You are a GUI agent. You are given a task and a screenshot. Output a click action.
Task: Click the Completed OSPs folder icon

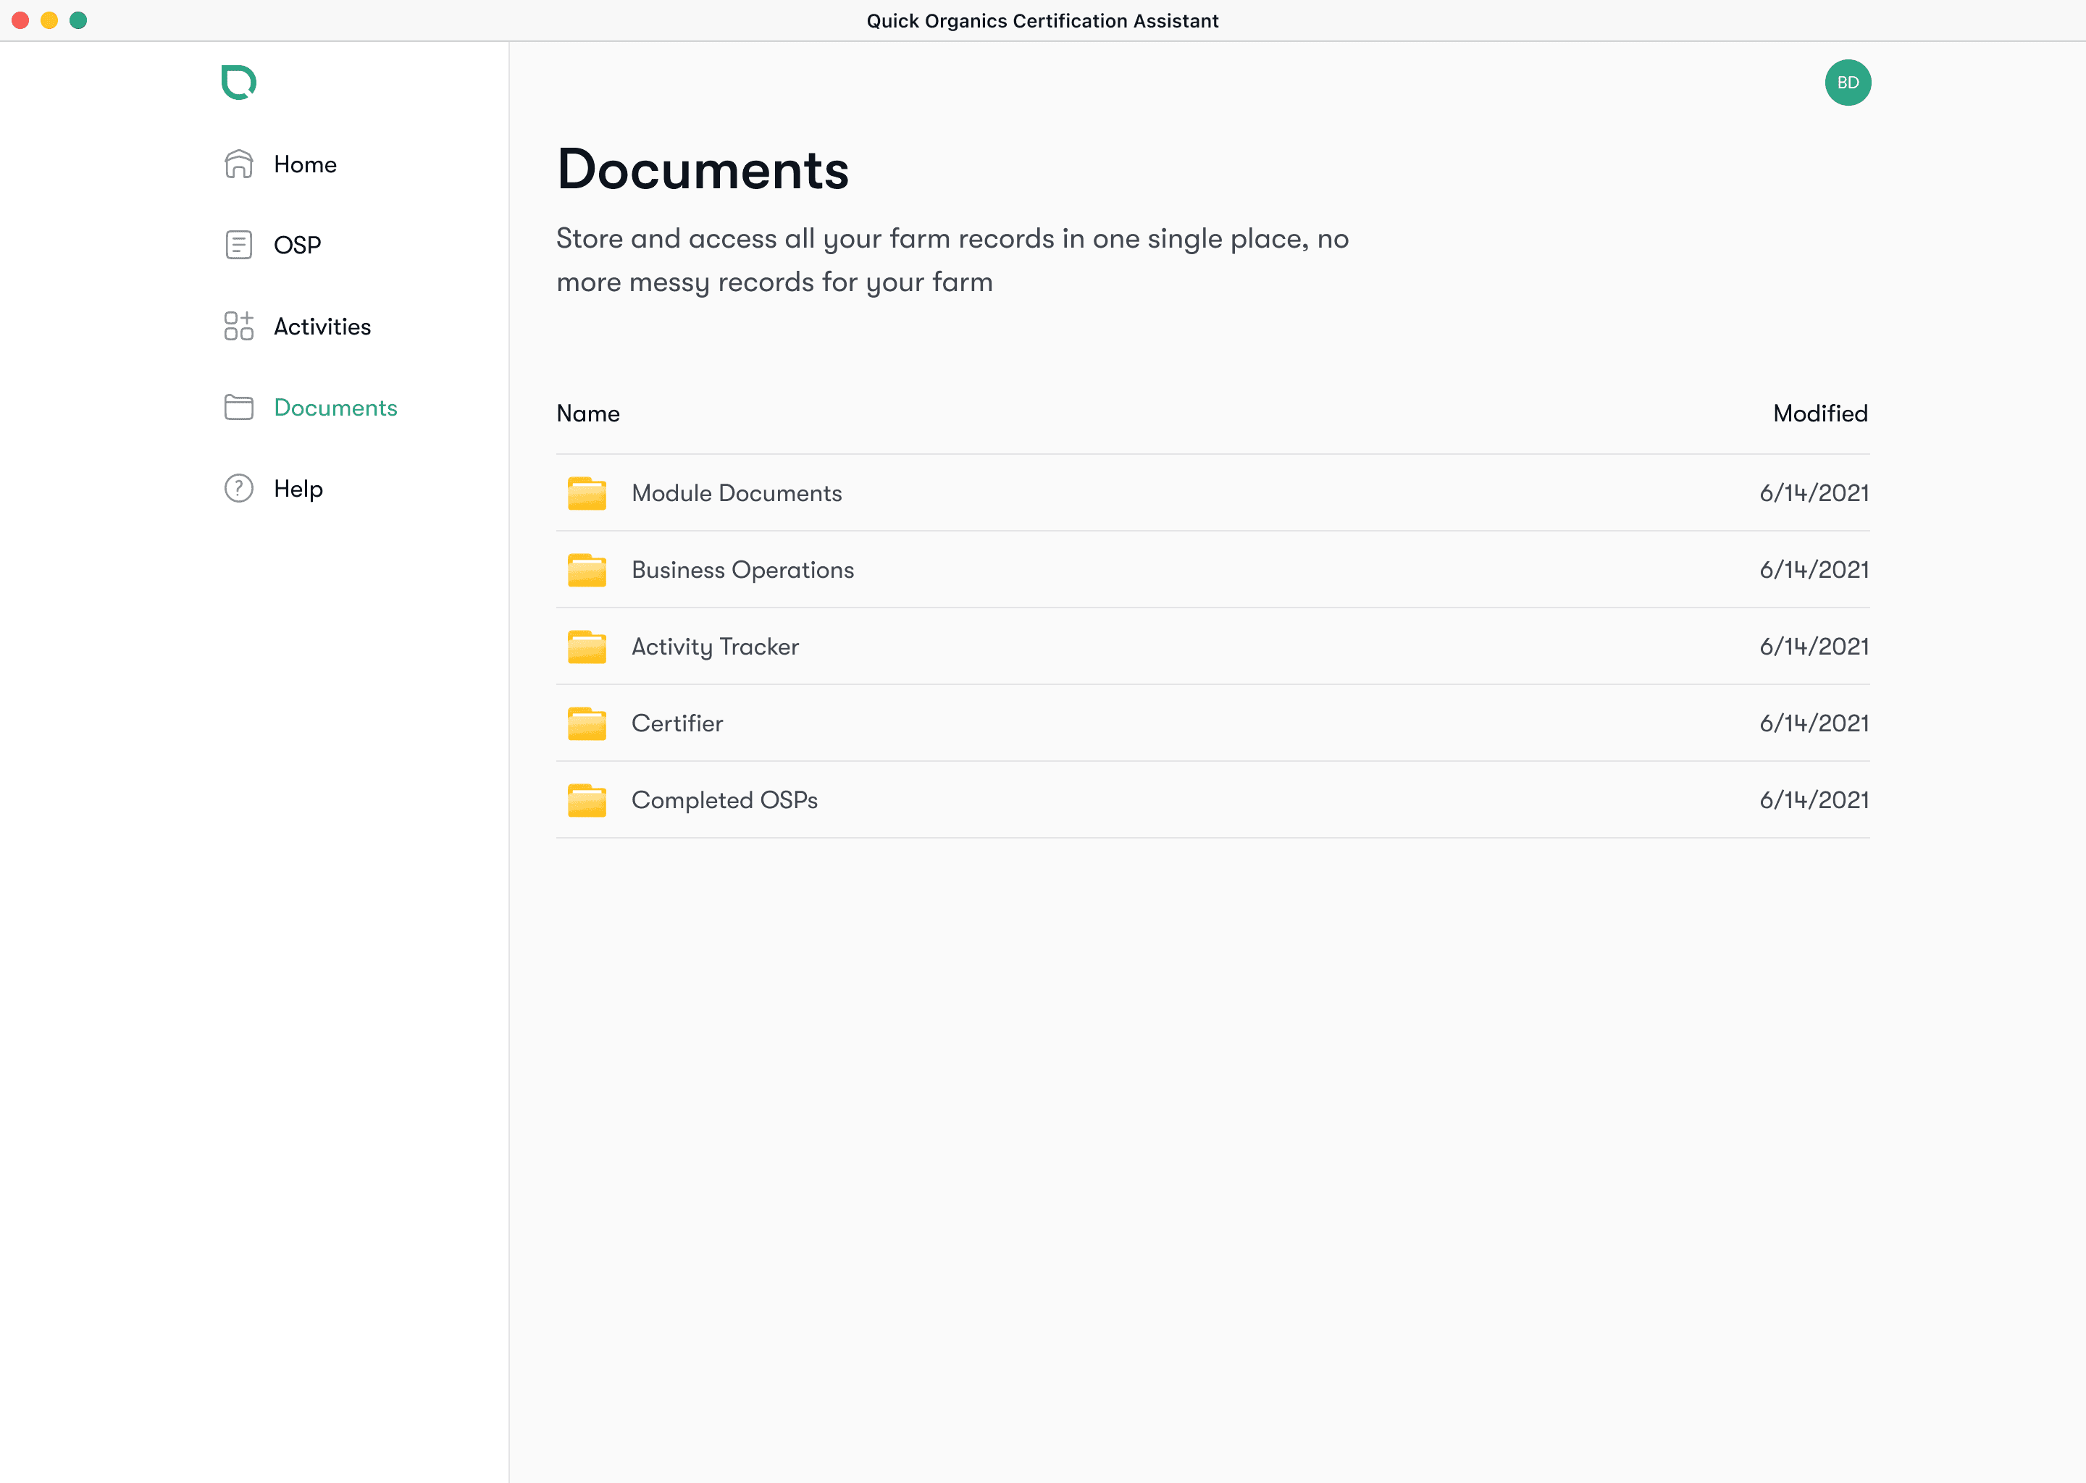(587, 800)
